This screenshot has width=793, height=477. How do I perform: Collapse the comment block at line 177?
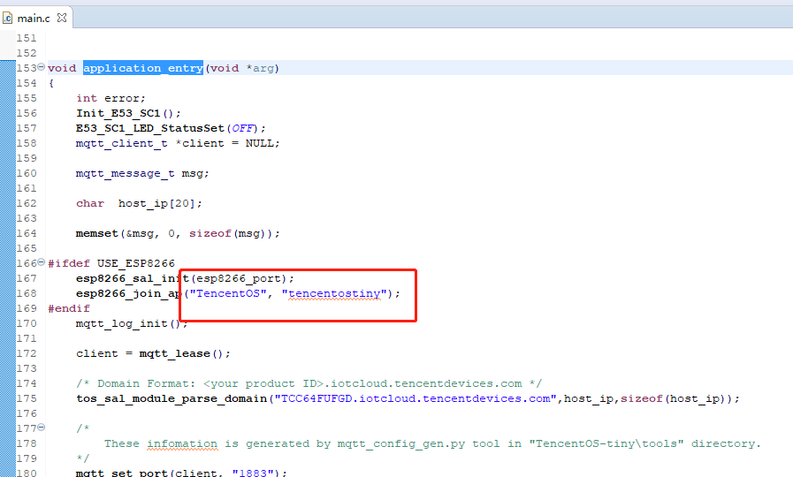(42, 427)
